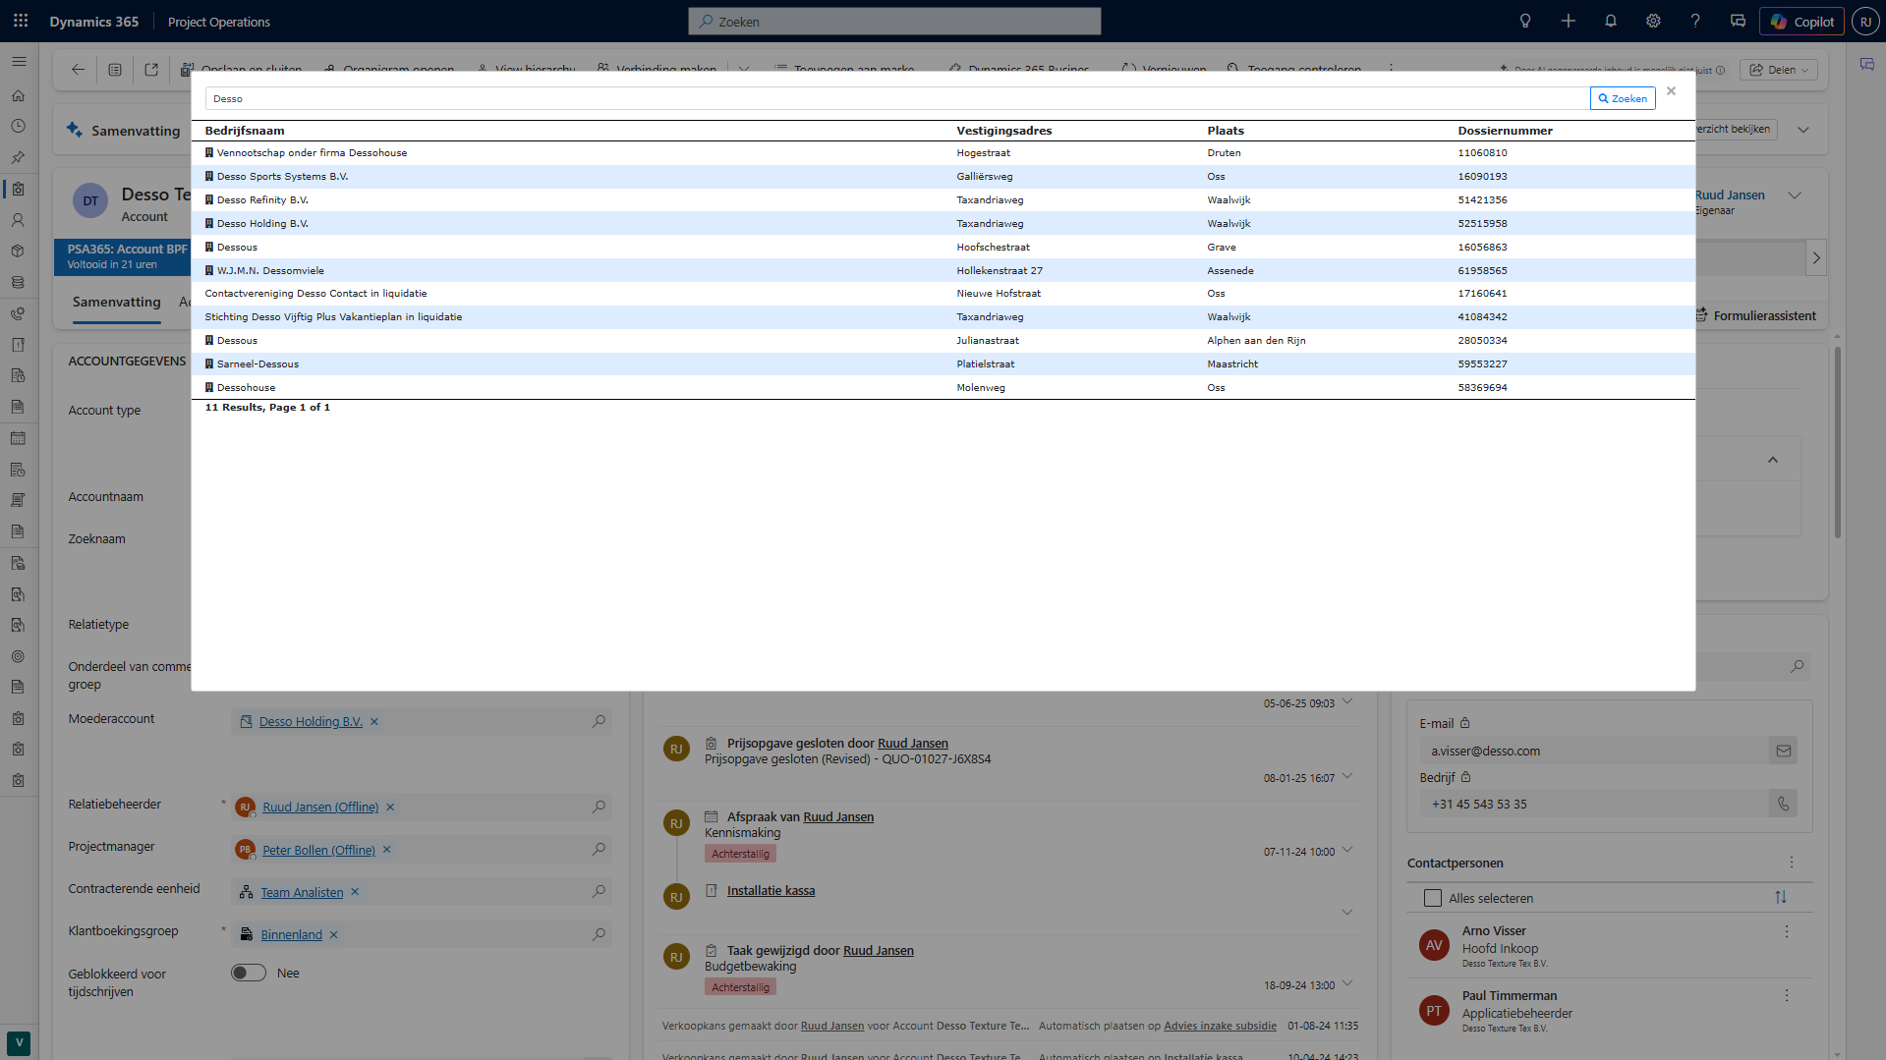The height and width of the screenshot is (1060, 1886).
Task: Click the back arrow in command bar
Action: [x=78, y=70]
